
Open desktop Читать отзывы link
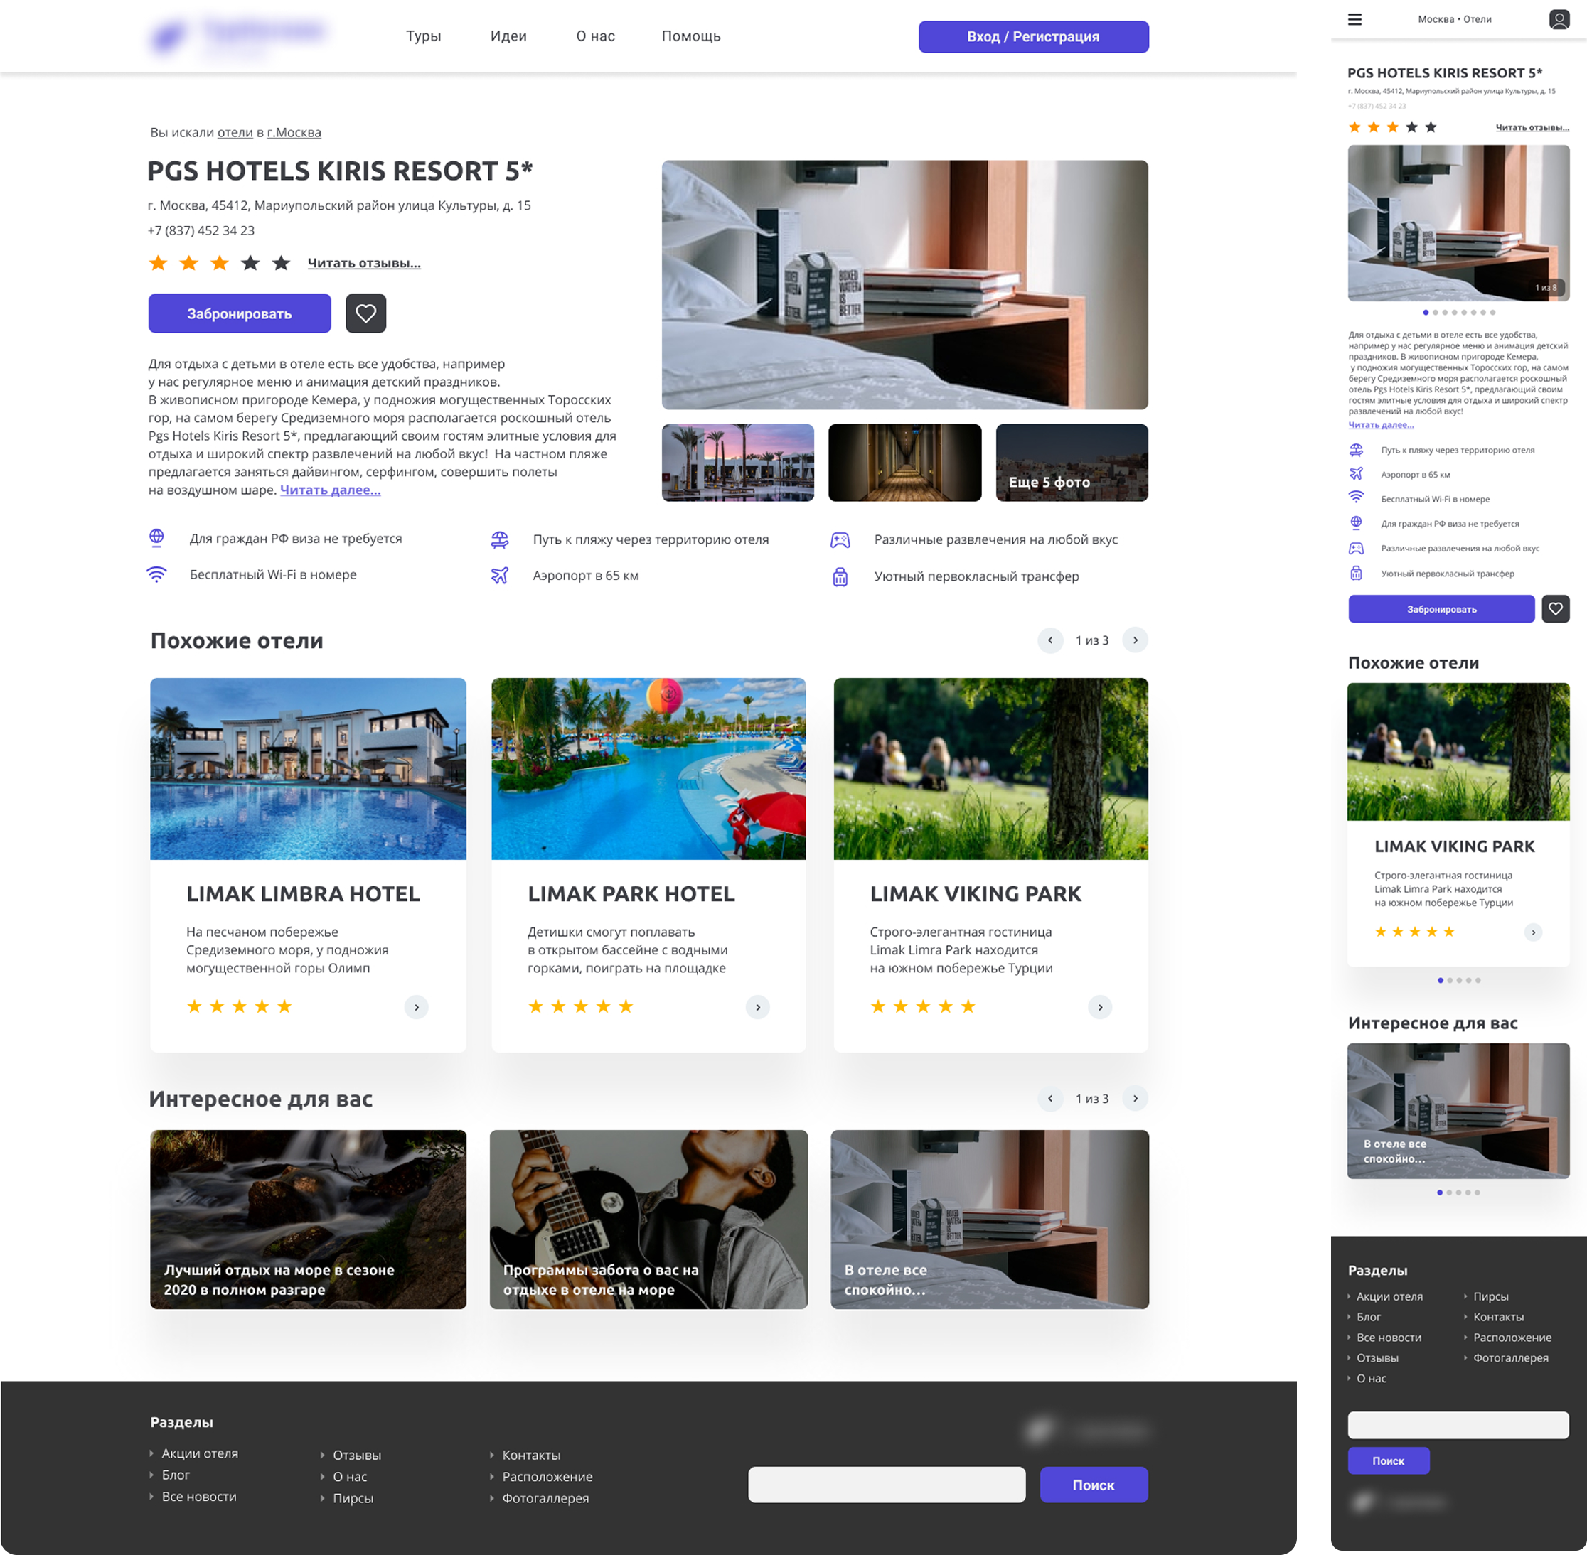(x=363, y=263)
